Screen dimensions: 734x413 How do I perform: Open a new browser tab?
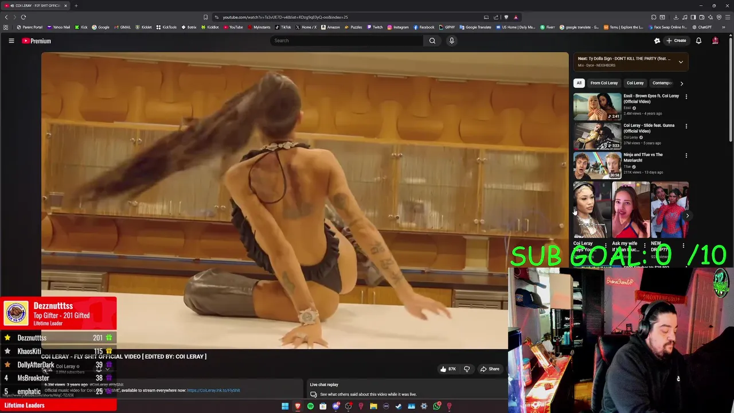click(76, 6)
